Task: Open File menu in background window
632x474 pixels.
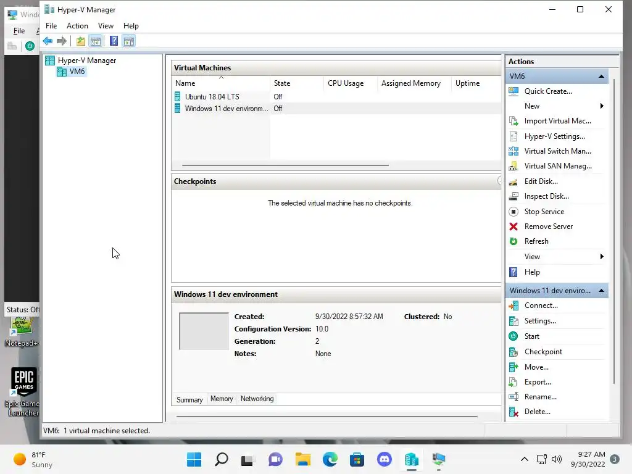Action: (19, 31)
